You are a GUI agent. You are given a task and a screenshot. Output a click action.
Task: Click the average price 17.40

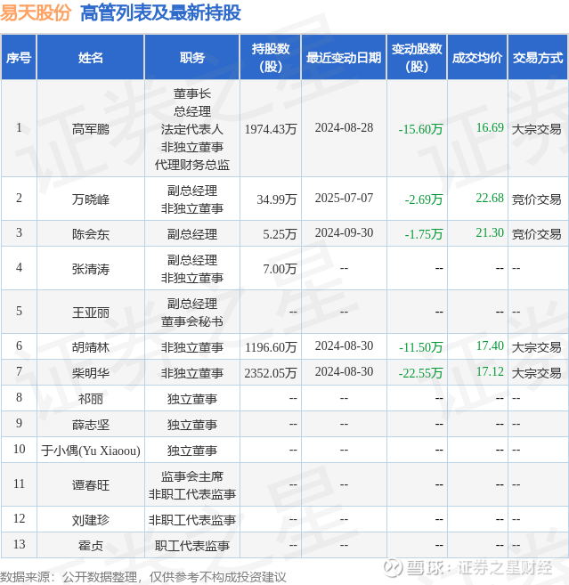[x=490, y=345]
